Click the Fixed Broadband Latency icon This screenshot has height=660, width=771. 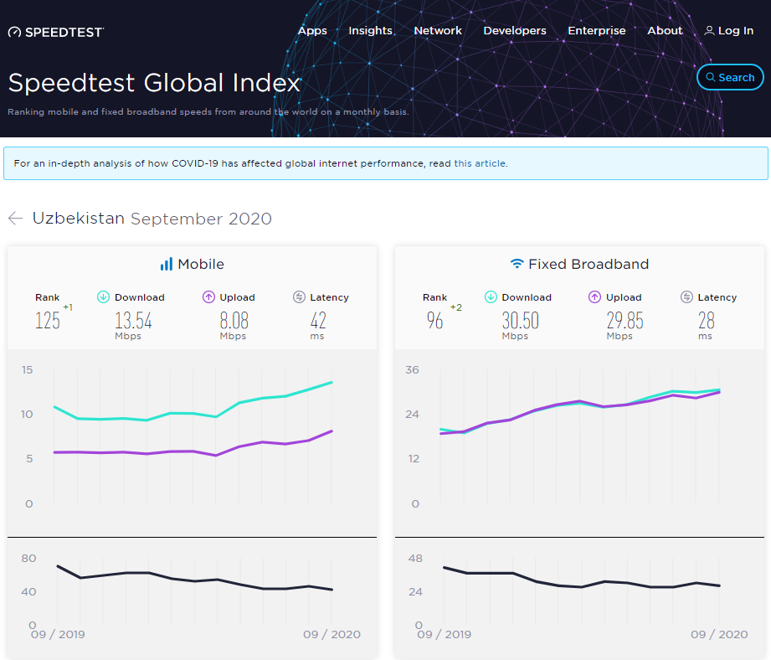(686, 297)
